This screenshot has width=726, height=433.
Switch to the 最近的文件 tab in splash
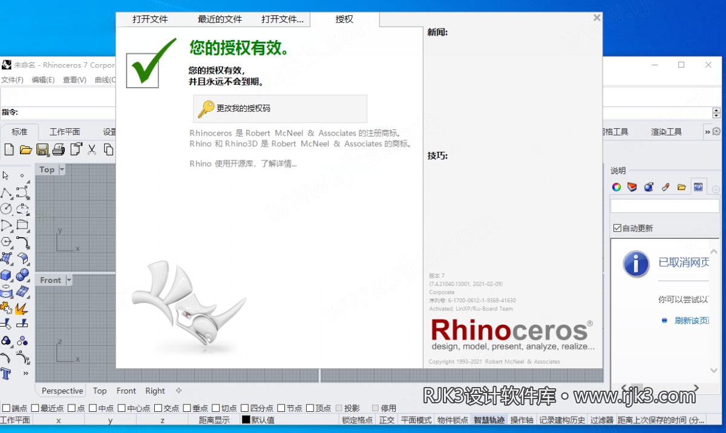point(220,19)
